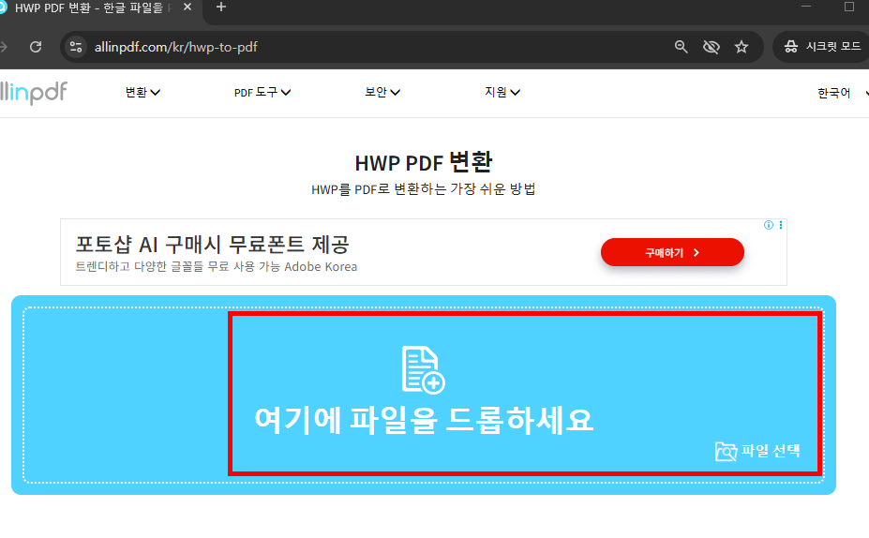
Task: Open the ad options three-dot icon
Action: [781, 225]
